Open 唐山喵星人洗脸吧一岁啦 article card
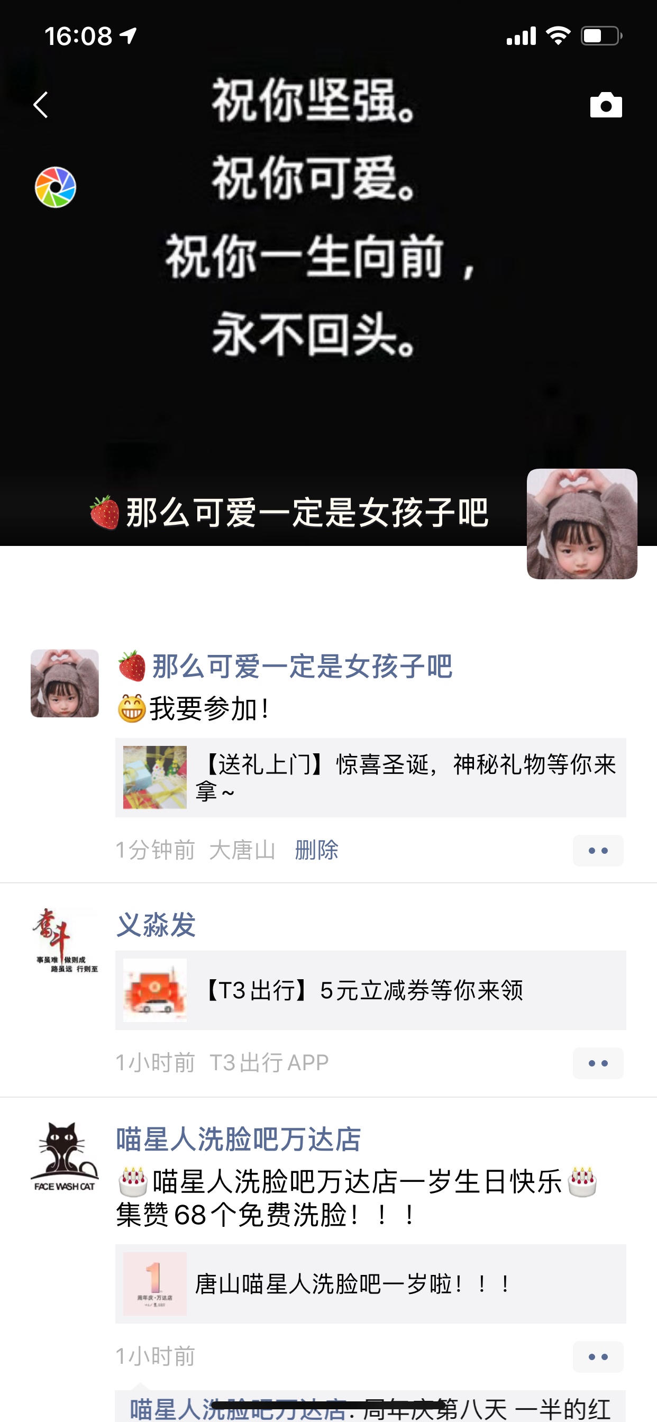 370,1284
